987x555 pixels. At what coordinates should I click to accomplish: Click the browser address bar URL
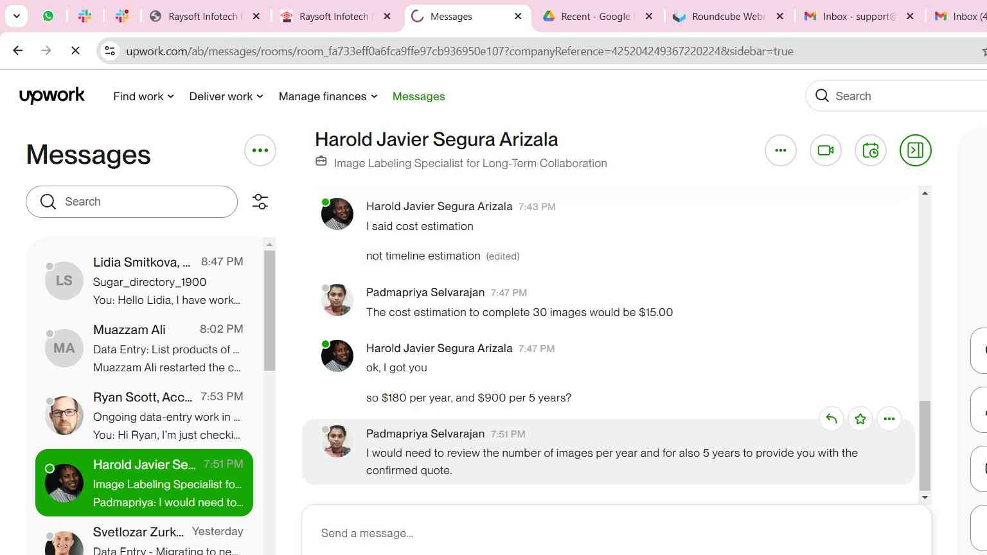pyautogui.click(x=459, y=51)
